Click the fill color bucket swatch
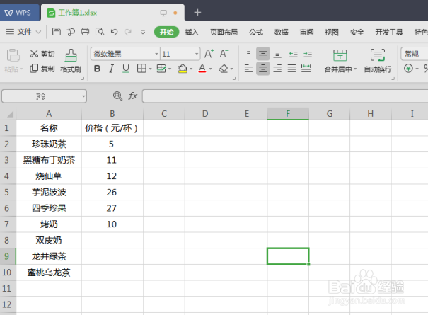This screenshot has height=315, width=428. pos(183,69)
